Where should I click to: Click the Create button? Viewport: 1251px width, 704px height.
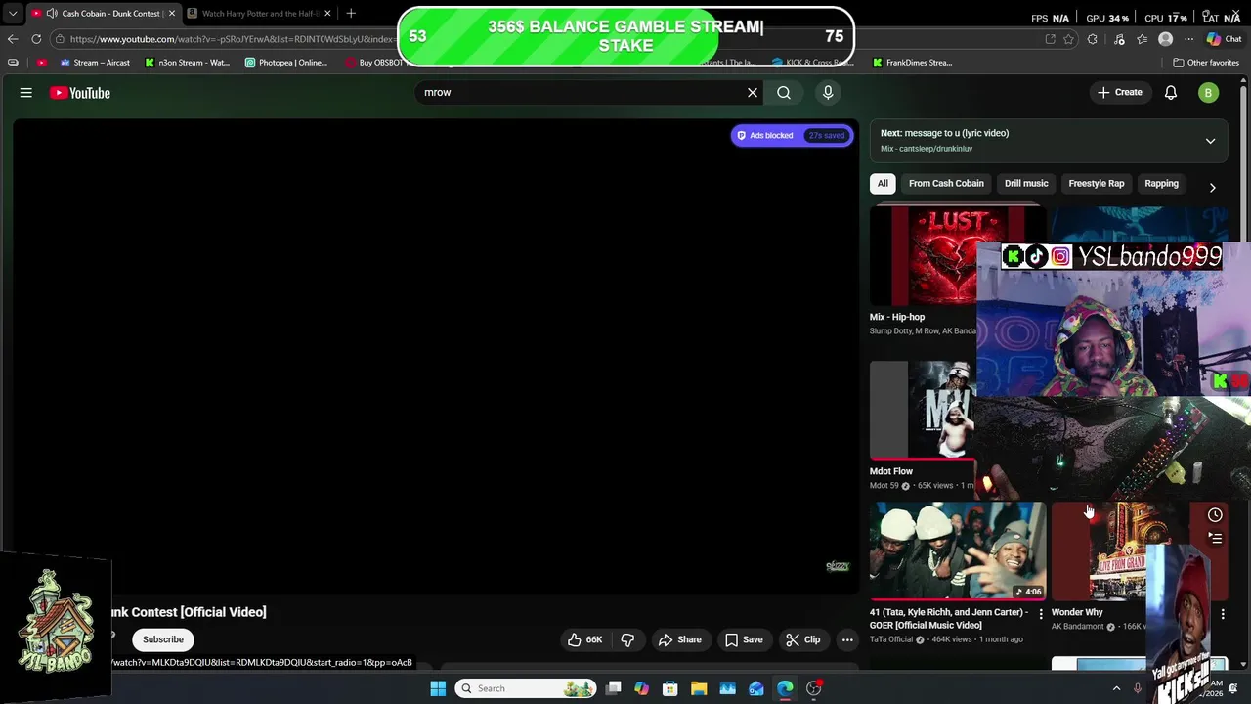(x=1119, y=93)
